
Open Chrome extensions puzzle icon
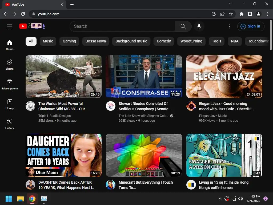(241, 14)
